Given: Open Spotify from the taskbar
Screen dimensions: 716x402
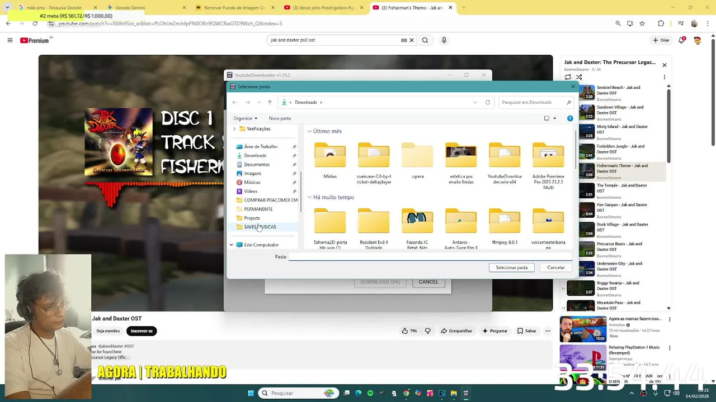Looking at the screenshot, I should pos(370,393).
